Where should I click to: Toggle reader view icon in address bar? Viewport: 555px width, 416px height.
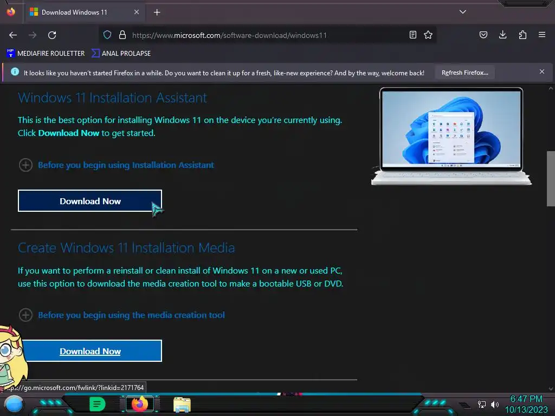click(412, 35)
